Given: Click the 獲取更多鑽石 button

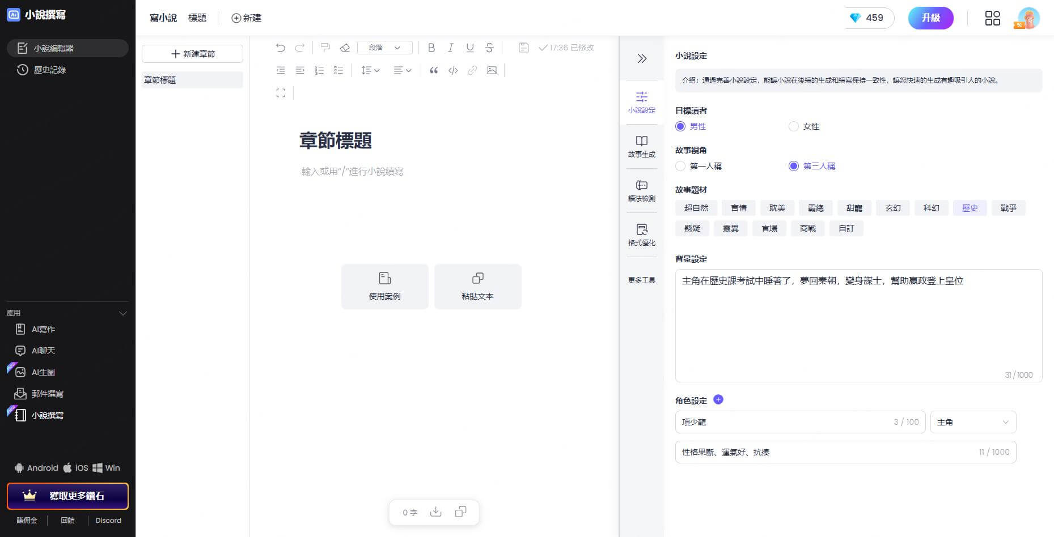Looking at the screenshot, I should 67,496.
